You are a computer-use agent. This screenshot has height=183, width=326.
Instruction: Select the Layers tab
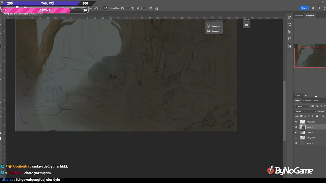tap(298, 100)
